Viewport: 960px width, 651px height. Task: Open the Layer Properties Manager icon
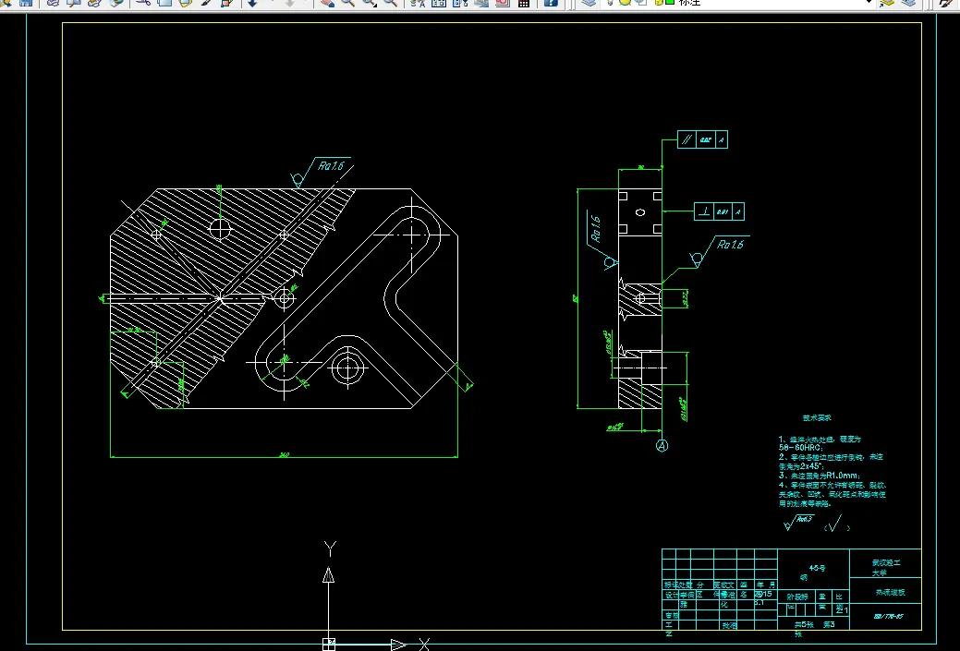(589, 3)
